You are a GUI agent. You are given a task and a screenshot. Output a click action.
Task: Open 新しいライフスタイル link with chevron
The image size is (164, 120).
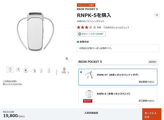[13, 84]
